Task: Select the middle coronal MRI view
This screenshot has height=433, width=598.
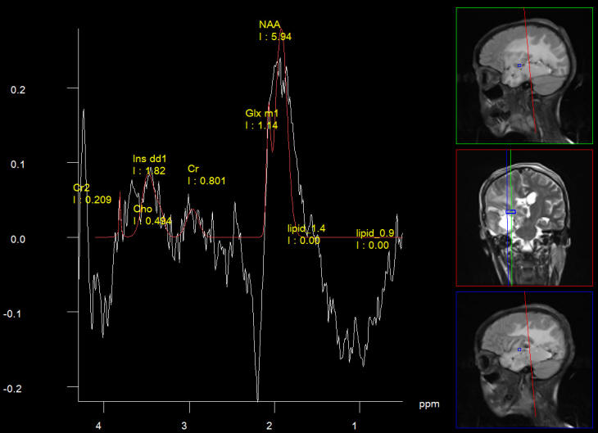Action: click(524, 218)
